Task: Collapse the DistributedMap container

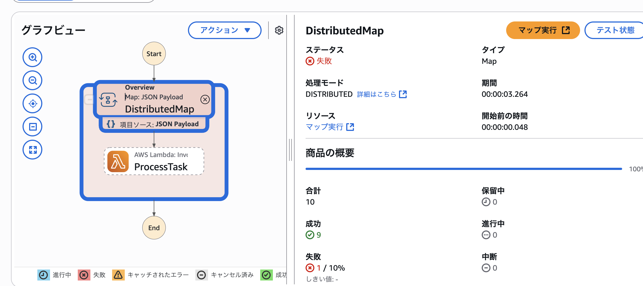Action: pos(90,100)
